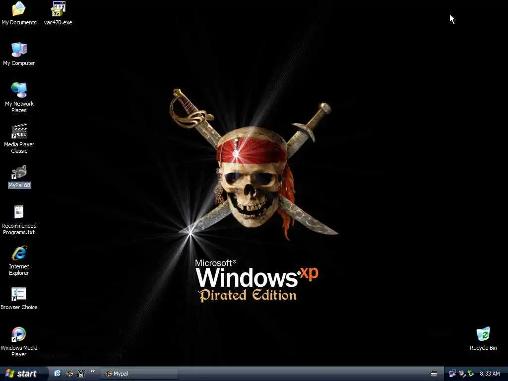Click the 8:33 AM system clock

click(x=490, y=374)
